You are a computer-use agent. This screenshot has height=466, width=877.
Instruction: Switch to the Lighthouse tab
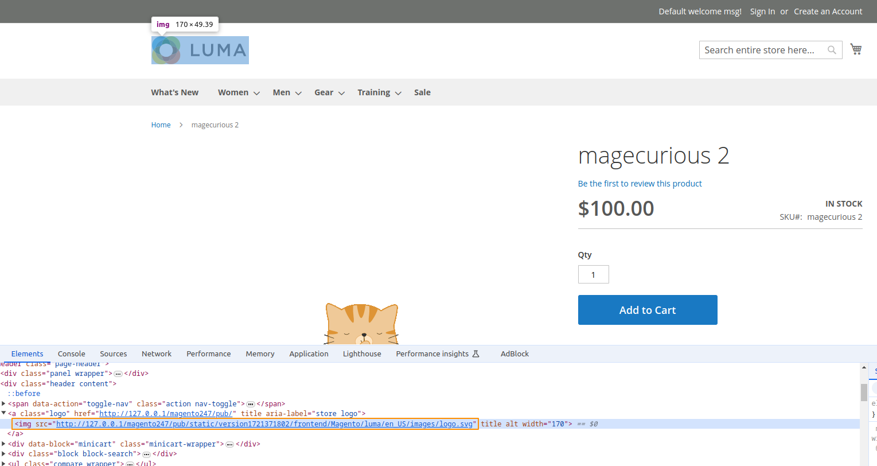[361, 354]
